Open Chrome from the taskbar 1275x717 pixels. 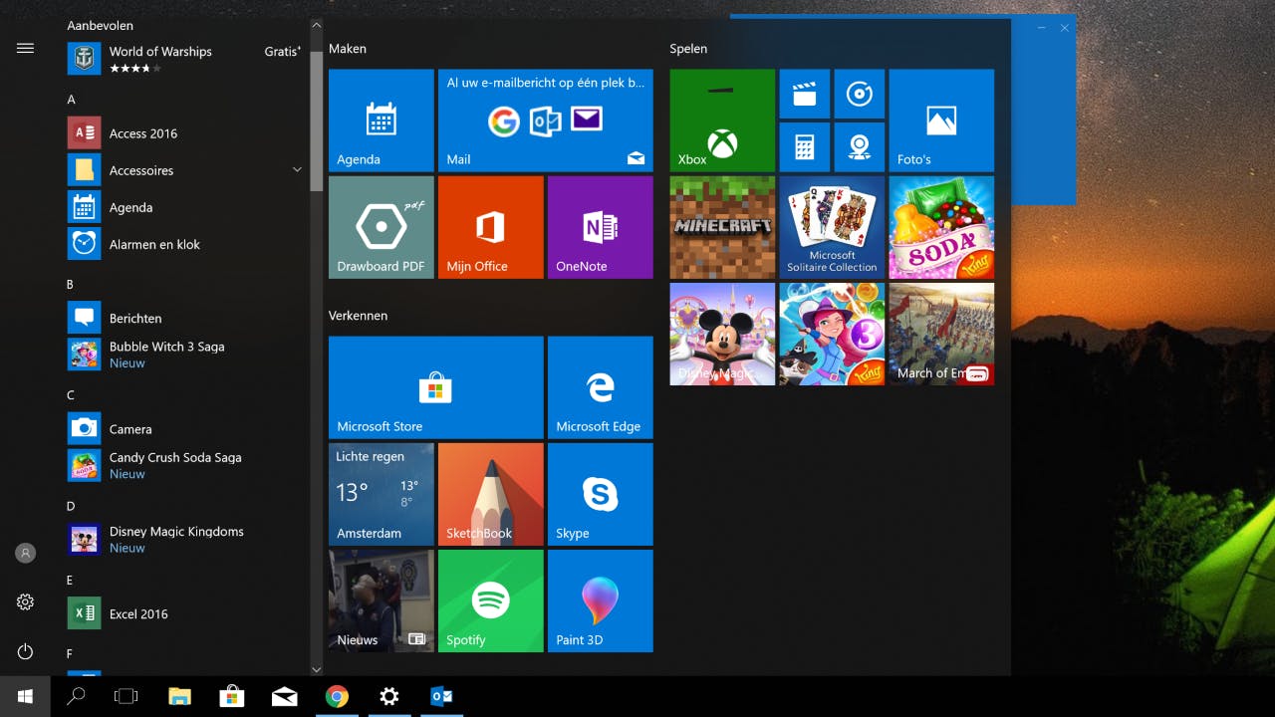point(337,696)
